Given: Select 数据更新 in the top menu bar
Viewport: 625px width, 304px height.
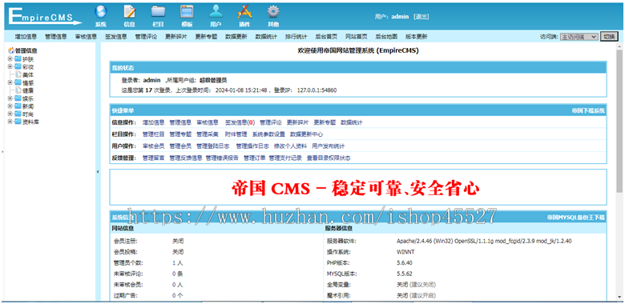Looking at the screenshot, I should [236, 37].
